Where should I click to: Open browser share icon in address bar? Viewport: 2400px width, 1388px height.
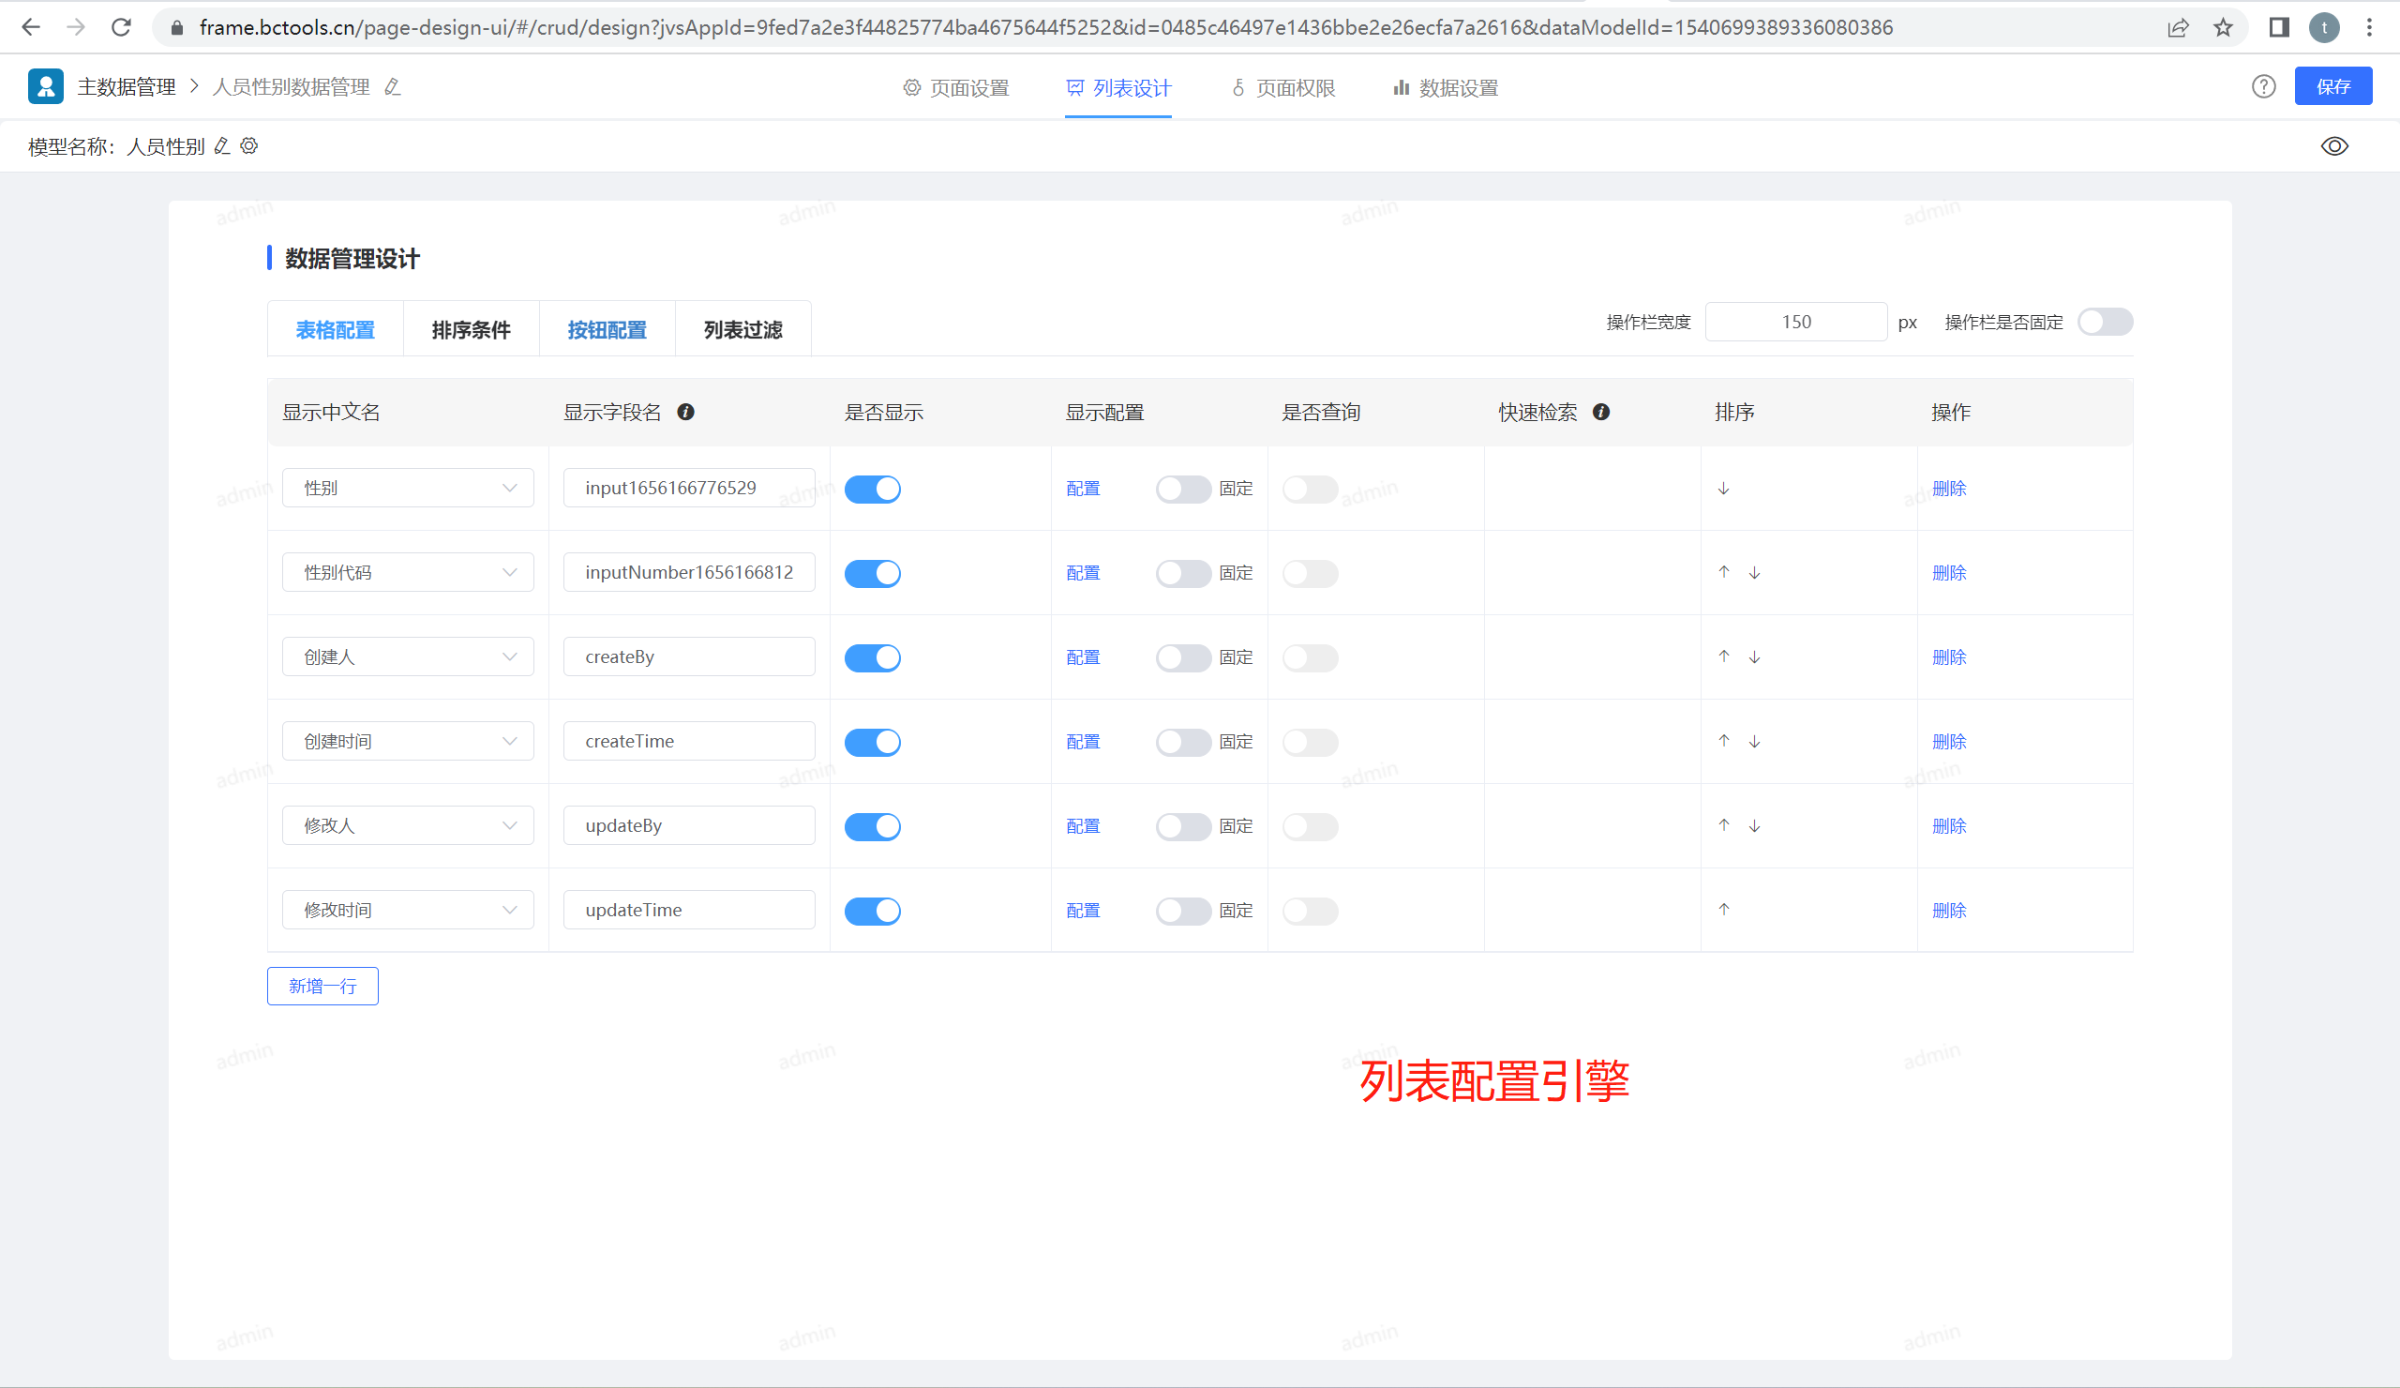[2178, 26]
